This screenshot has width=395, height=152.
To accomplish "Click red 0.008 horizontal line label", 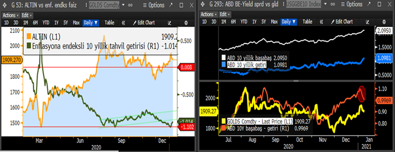I will [186, 67].
